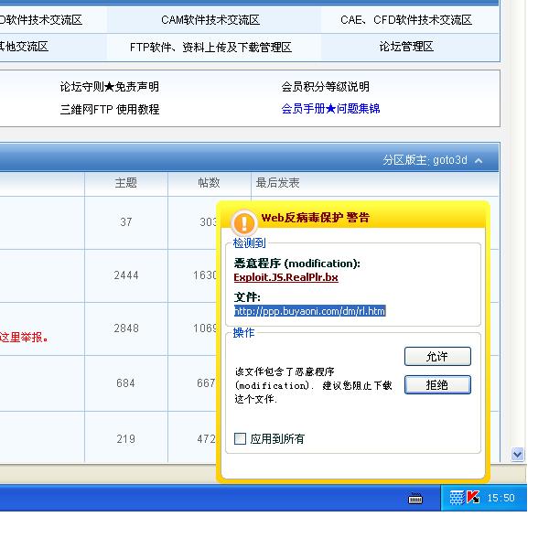Open 会员手册★问题集锦 link
This screenshot has height=549, width=549.
(330, 109)
